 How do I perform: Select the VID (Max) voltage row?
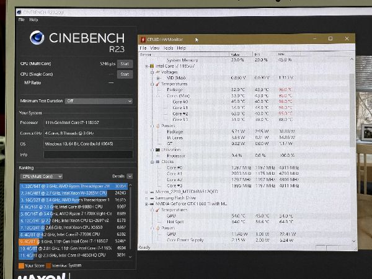tap(244, 78)
